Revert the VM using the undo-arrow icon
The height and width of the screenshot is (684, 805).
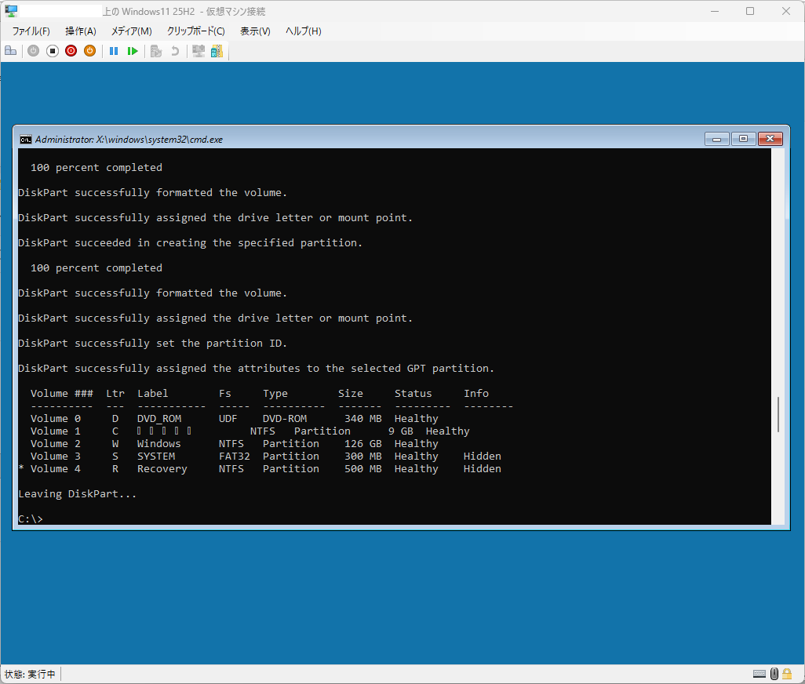point(174,51)
